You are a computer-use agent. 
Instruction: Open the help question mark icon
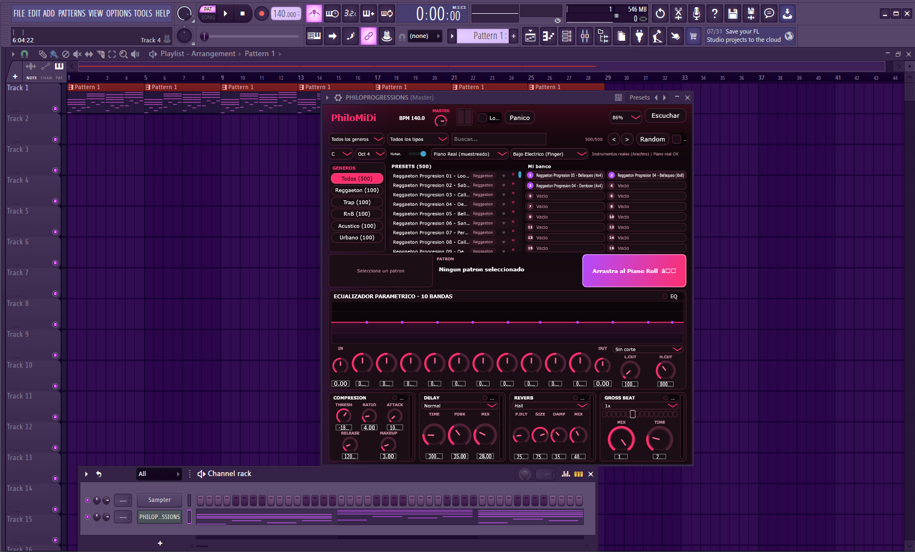[715, 13]
